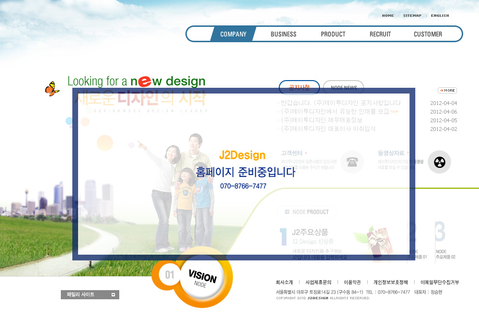Image resolution: width=479 pixels, height=329 pixels.
Task: Open the 재무제표정보 notice entry
Action: [x=322, y=120]
